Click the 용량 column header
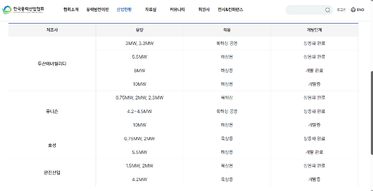This screenshot has width=373, height=191. [139, 30]
